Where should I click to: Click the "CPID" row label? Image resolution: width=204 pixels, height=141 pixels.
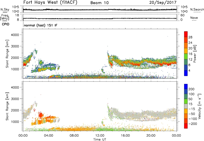[6, 24]
